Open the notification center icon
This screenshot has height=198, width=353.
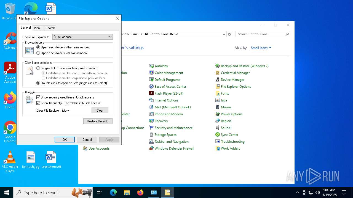point(344,193)
